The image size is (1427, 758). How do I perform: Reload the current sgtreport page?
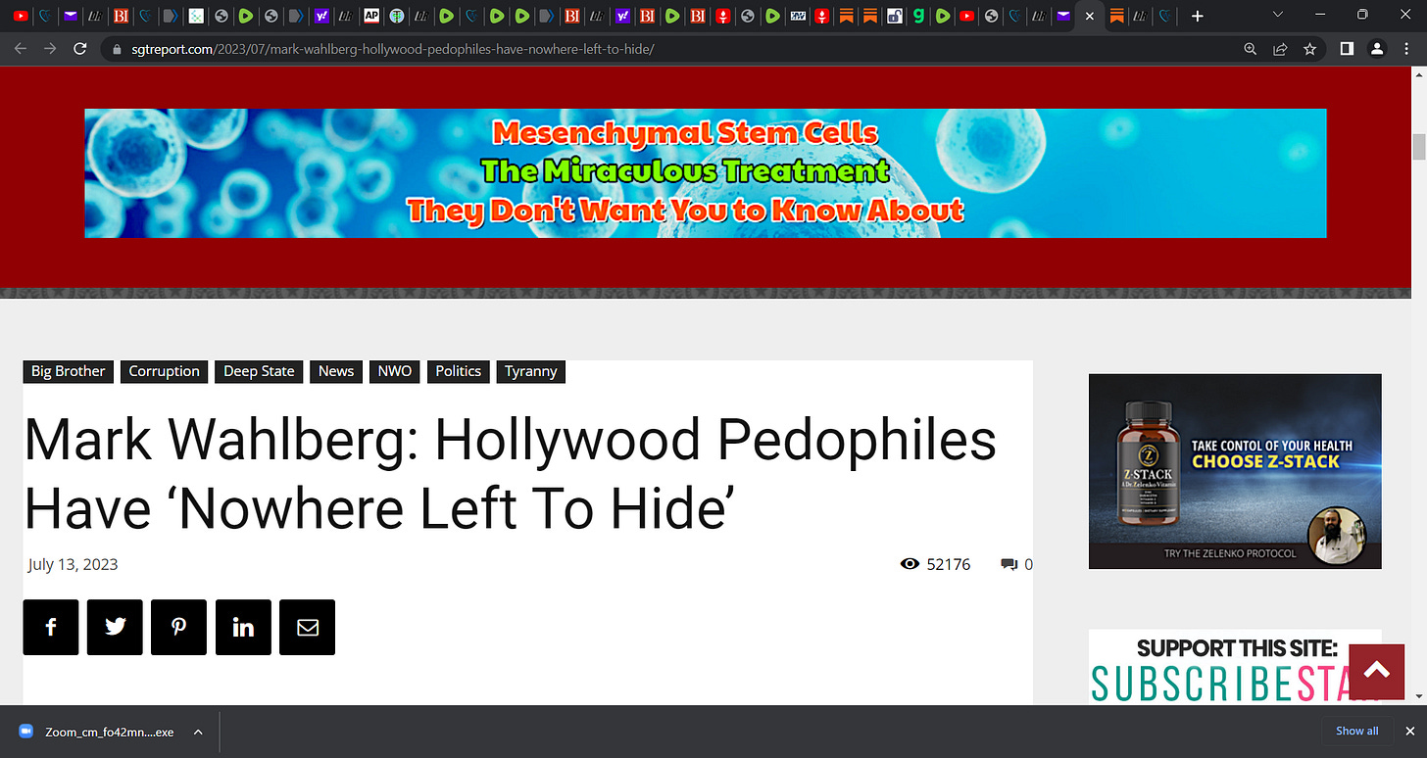80,49
